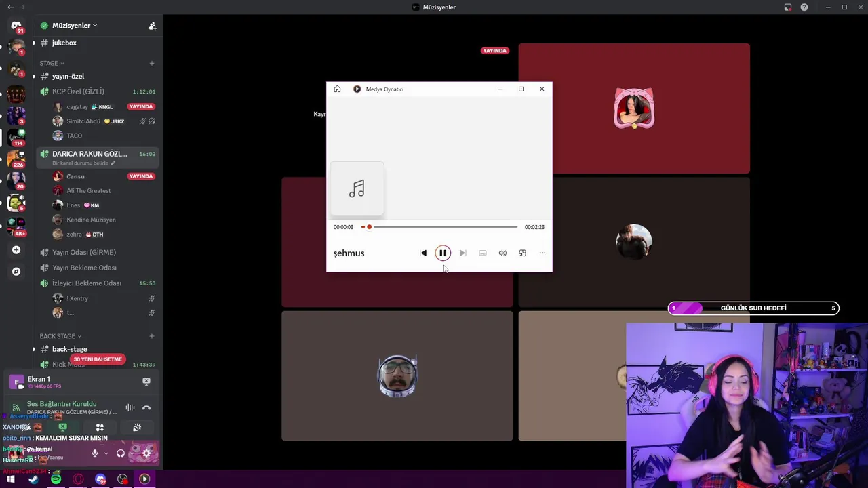Click track title 'şehmus' in player
This screenshot has width=868, height=488.
pyautogui.click(x=349, y=253)
